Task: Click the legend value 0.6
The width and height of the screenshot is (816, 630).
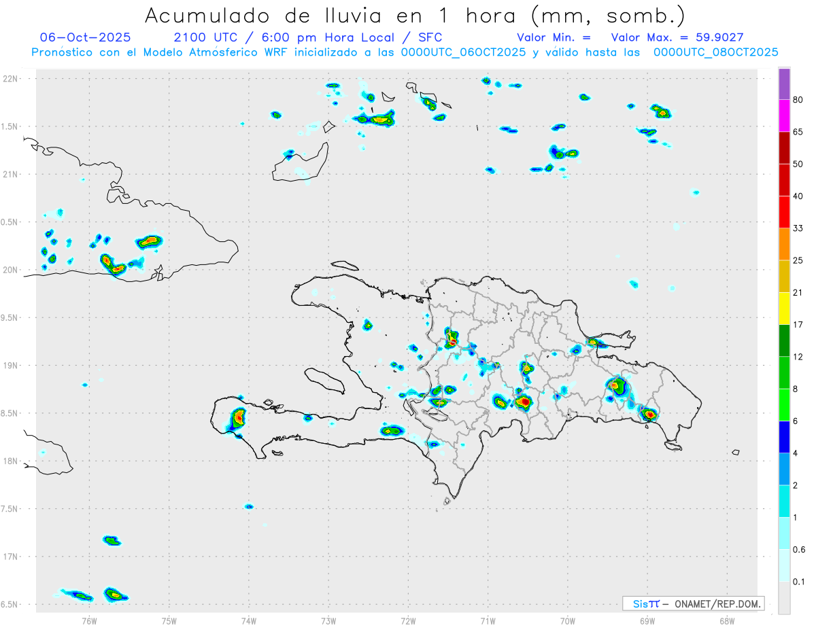Action: (800, 549)
